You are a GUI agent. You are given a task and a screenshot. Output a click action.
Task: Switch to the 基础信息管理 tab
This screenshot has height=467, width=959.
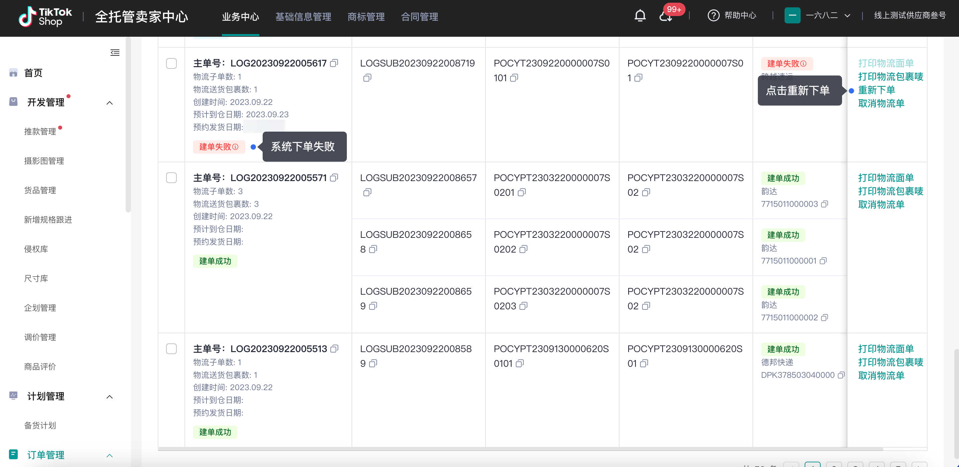click(303, 17)
